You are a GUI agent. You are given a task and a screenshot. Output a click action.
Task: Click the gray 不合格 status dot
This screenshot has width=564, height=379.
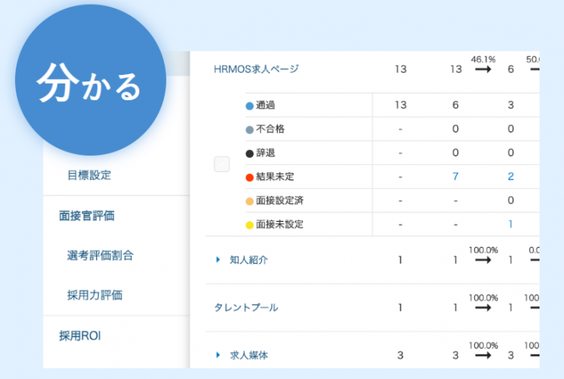coord(250,129)
